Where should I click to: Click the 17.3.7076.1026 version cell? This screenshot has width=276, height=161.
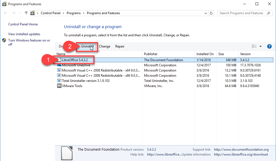coord(251,65)
